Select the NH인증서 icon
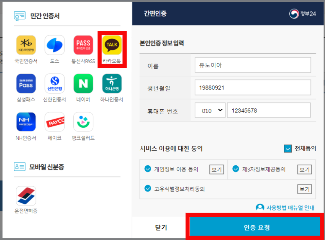325x240 pixels. coord(26,122)
